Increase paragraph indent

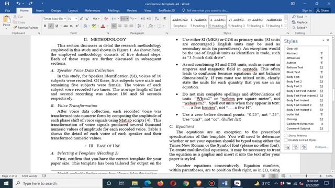149,19
